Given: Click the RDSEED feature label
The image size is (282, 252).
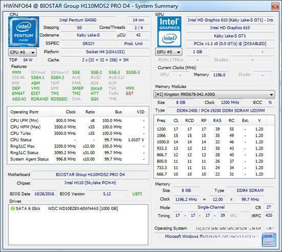Looking at the screenshot, I should [x=59, y=99].
